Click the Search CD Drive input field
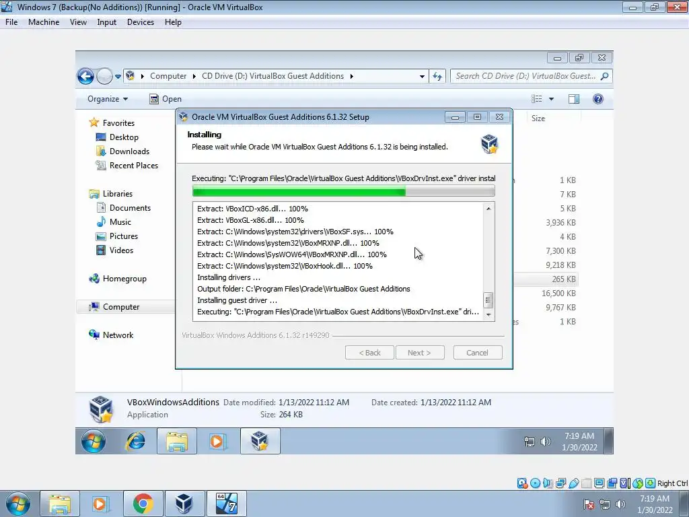Image resolution: width=689 pixels, height=517 pixels. (x=532, y=76)
